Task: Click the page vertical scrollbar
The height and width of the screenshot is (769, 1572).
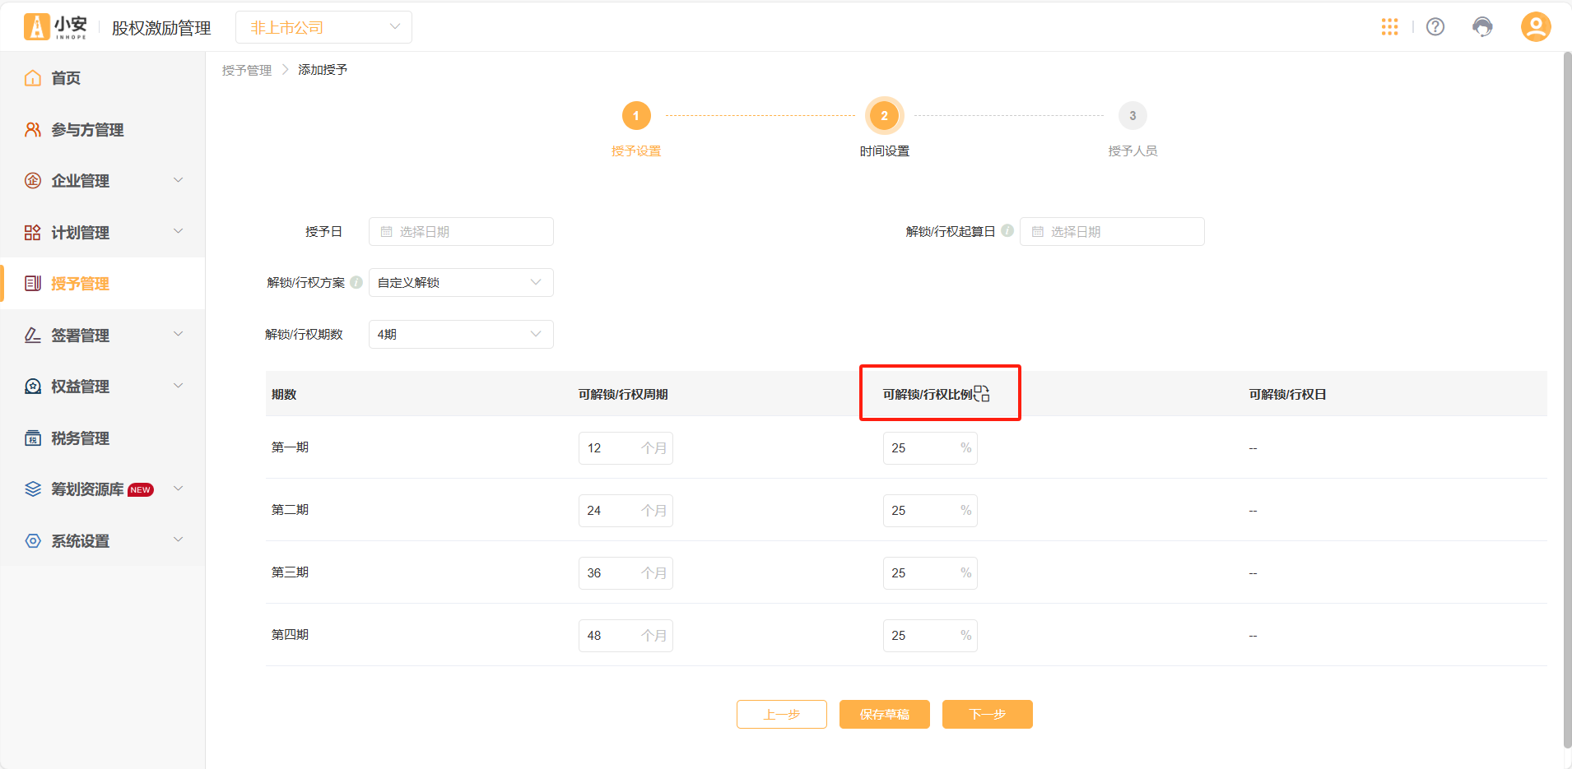Action: tap(1567, 401)
